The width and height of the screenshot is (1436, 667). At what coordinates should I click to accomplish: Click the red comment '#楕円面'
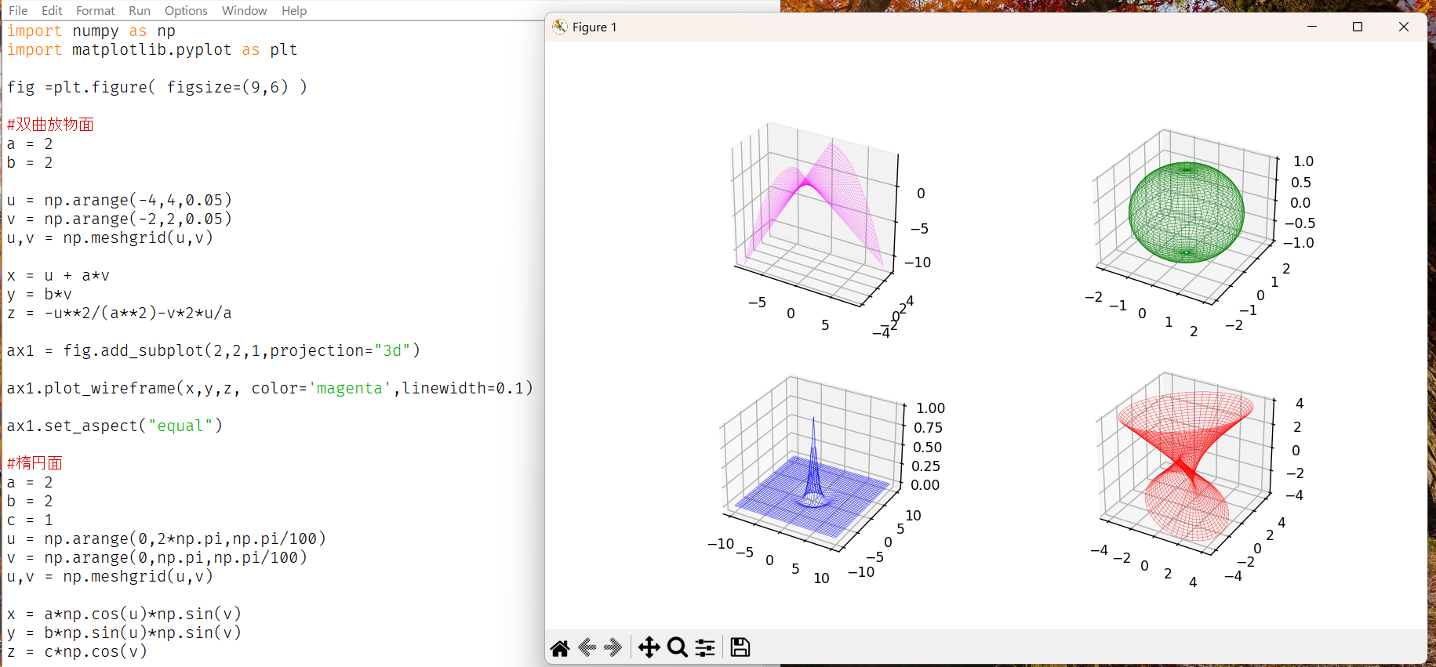click(x=35, y=463)
